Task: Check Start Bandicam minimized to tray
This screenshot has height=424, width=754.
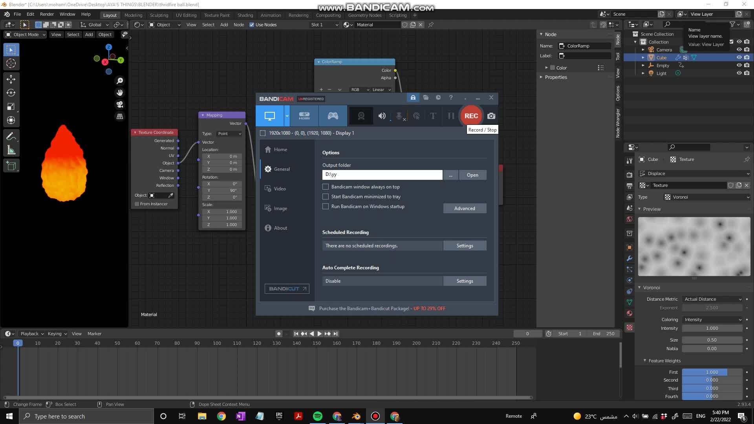Action: tap(325, 197)
